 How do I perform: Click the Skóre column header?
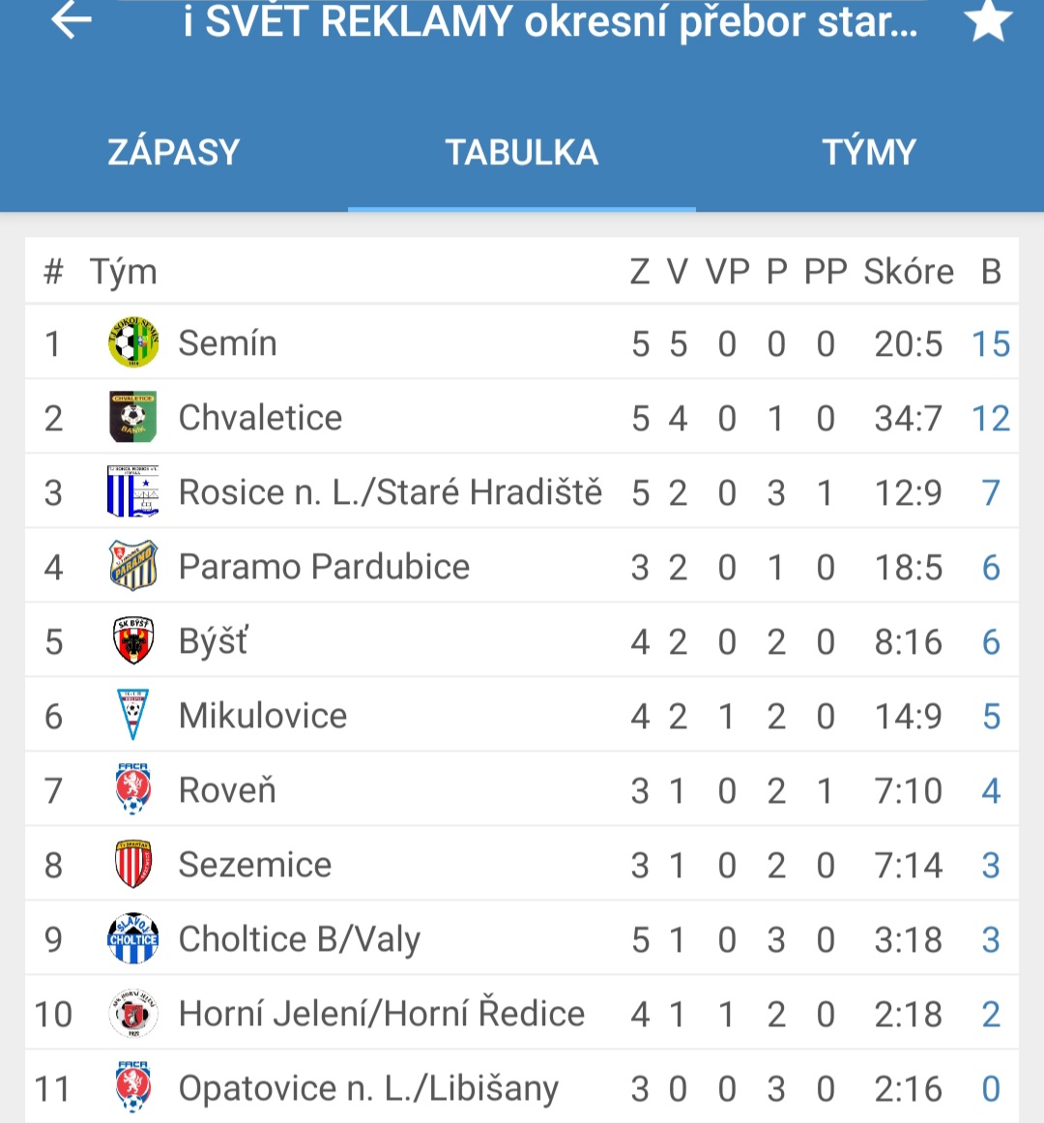click(909, 272)
